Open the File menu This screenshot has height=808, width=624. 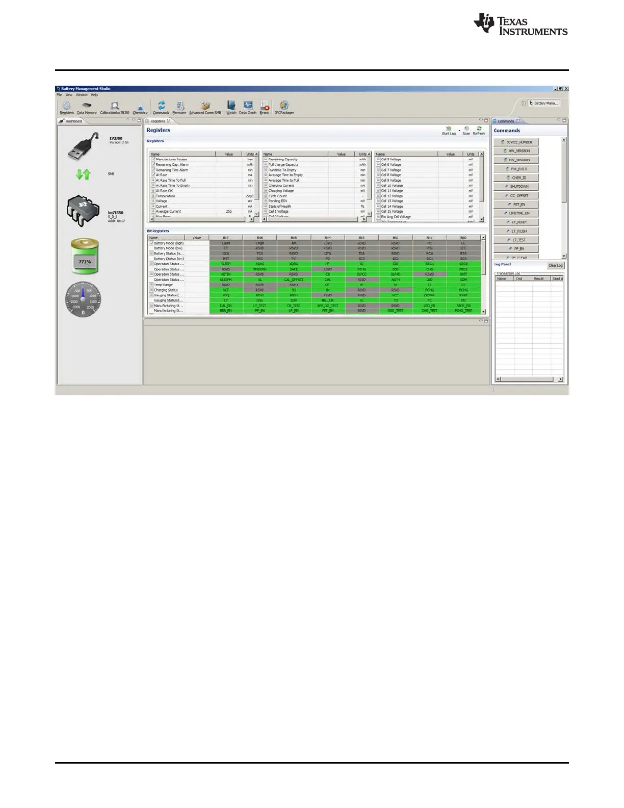(59, 95)
